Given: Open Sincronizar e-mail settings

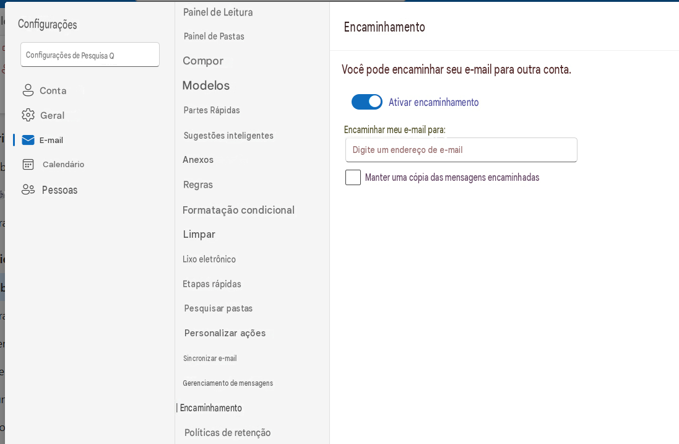Looking at the screenshot, I should pos(210,358).
